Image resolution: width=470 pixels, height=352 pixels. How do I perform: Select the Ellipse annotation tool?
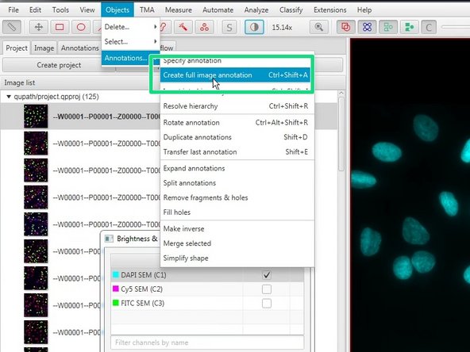tap(81, 27)
